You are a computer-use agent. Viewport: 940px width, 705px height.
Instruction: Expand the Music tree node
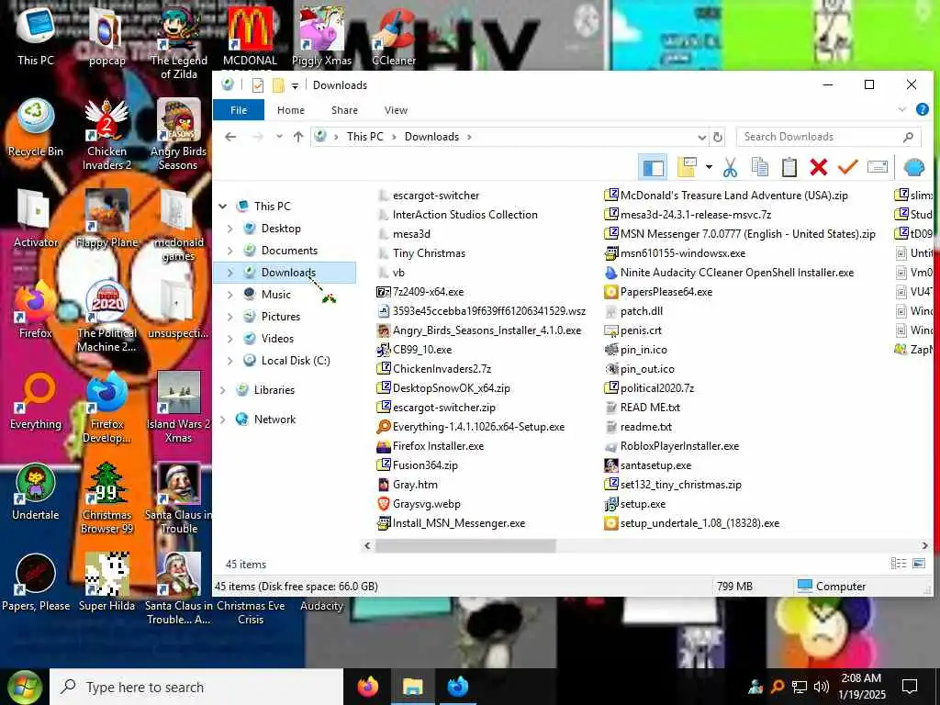coord(230,295)
